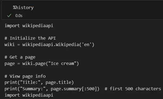The image size is (163, 99).
Task: Click the 'en' language string
Action: (x=87, y=45)
